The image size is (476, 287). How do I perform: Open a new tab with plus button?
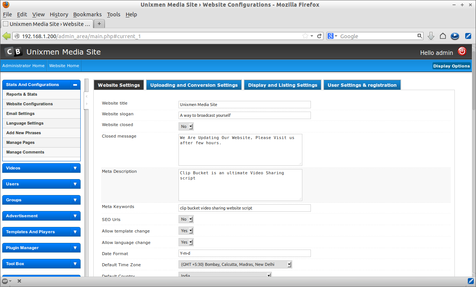(99, 24)
